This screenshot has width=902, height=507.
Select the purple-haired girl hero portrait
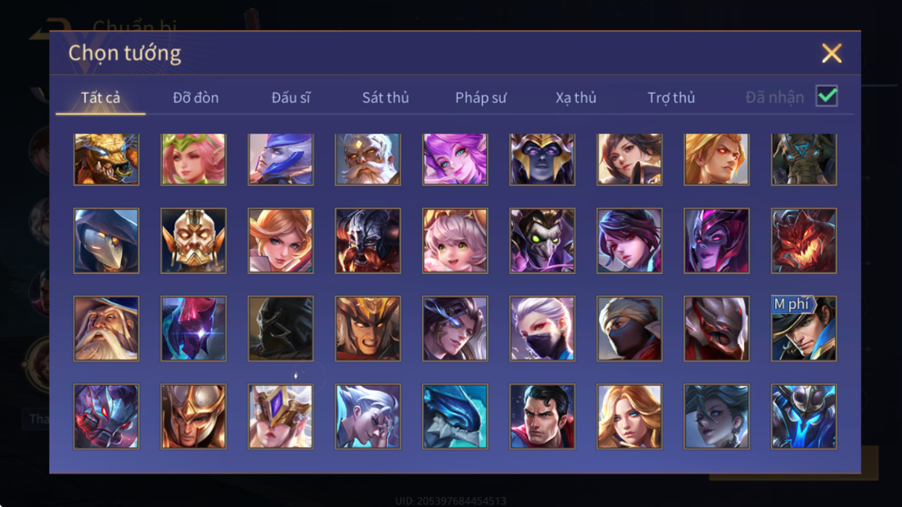point(455,160)
